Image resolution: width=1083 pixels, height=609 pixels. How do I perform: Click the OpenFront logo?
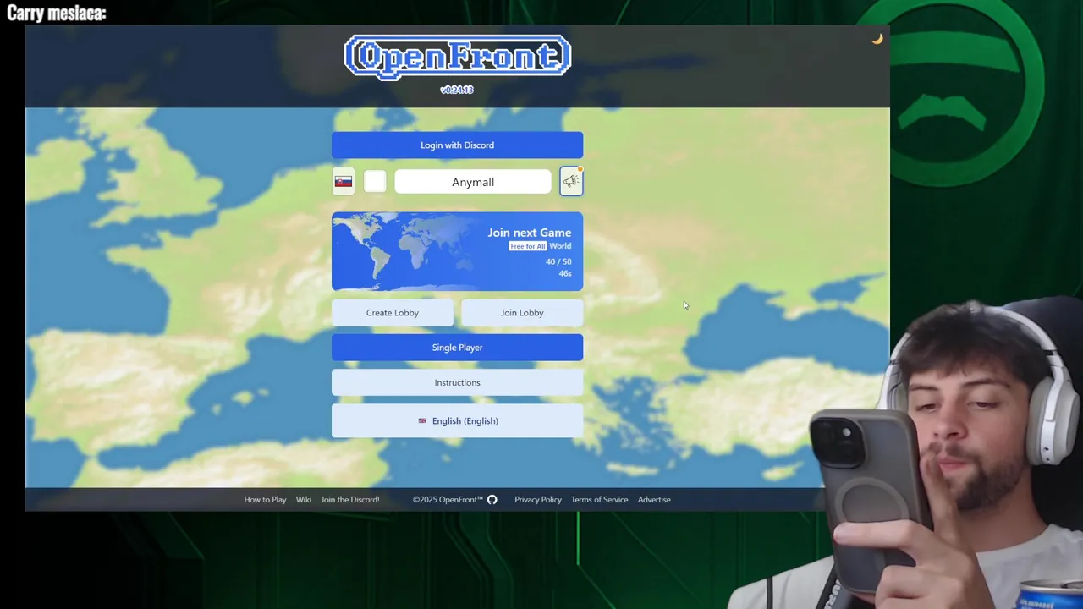point(457,57)
